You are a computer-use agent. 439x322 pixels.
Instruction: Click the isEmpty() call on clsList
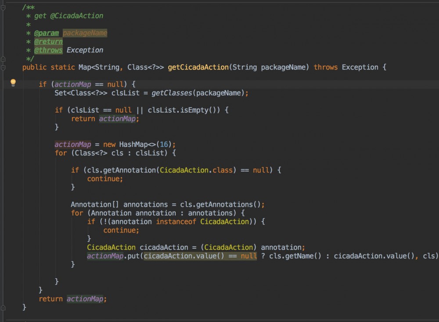pos(200,110)
